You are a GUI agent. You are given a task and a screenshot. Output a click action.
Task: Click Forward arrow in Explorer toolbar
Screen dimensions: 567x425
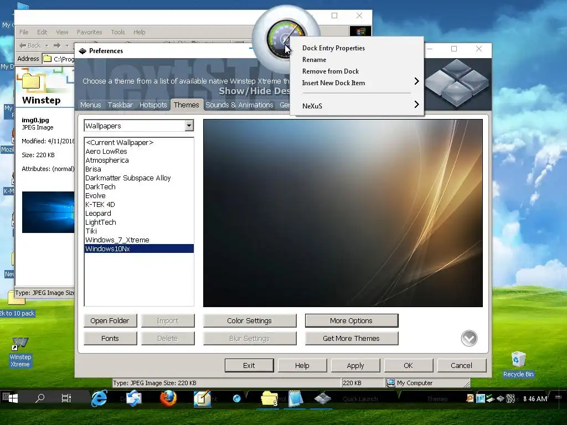click(57, 45)
